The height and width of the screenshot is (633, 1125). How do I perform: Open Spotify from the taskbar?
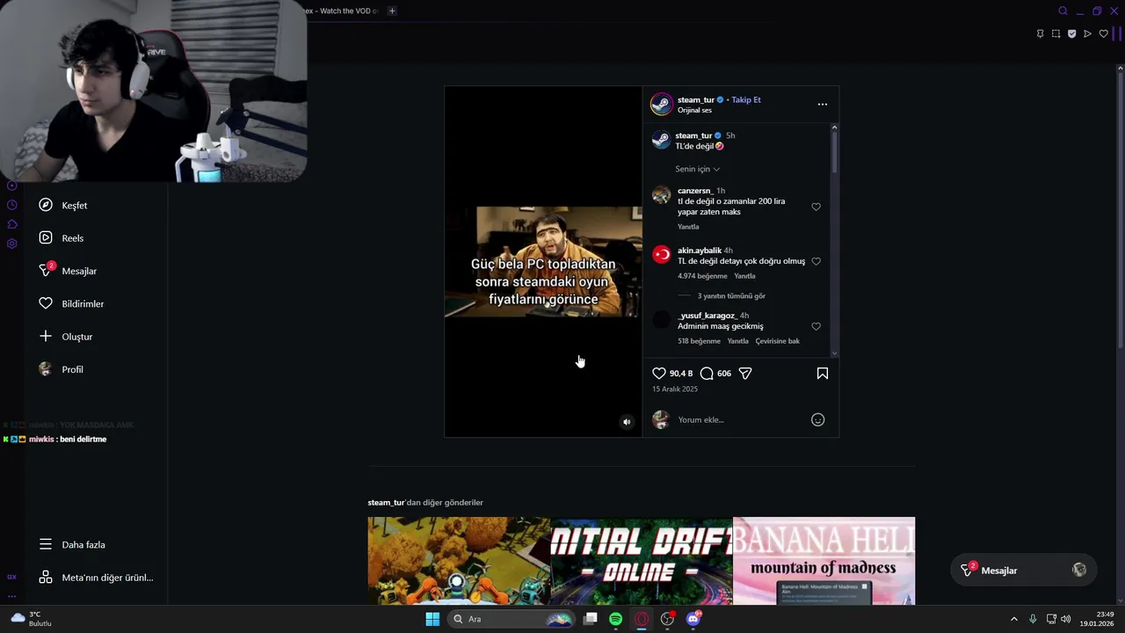tap(616, 619)
